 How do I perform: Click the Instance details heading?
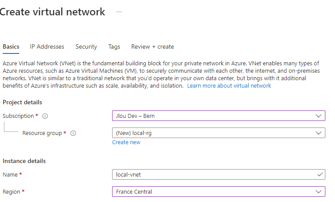click(24, 161)
